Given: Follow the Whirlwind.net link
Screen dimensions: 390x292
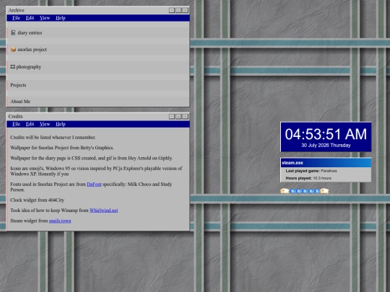Looking at the screenshot, I should coord(104,211).
